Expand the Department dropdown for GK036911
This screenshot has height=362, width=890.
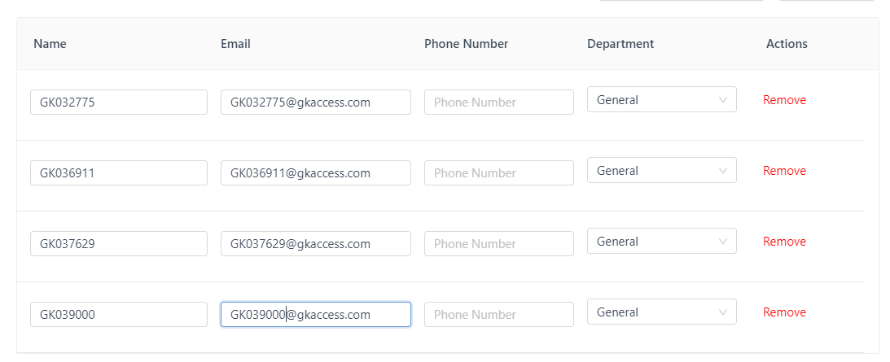point(661,171)
